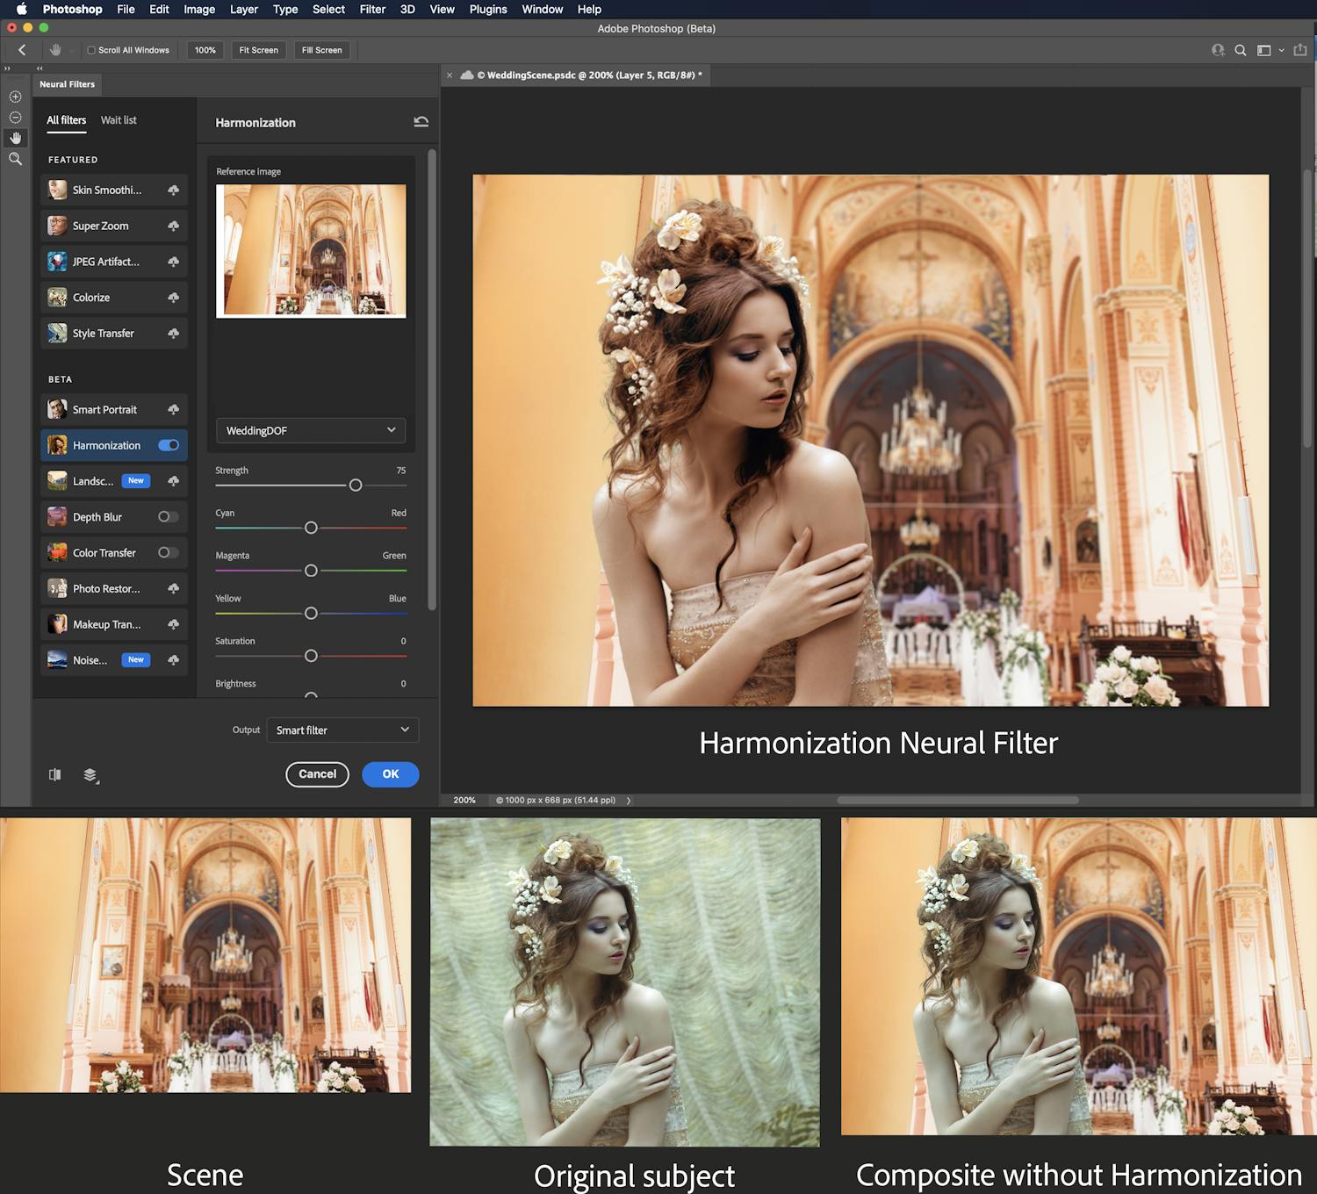Switch to the Wait list tab
The image size is (1317, 1194).
(119, 120)
